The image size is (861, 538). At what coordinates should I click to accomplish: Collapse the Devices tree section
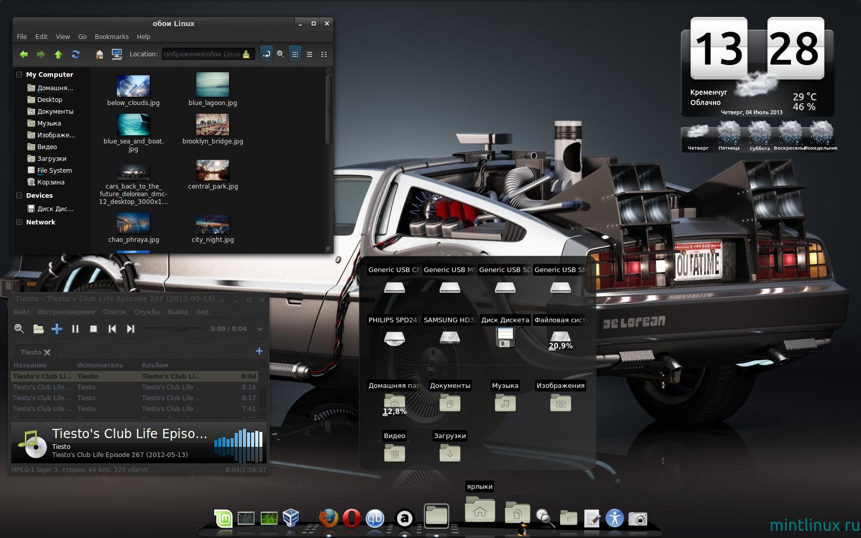[19, 195]
